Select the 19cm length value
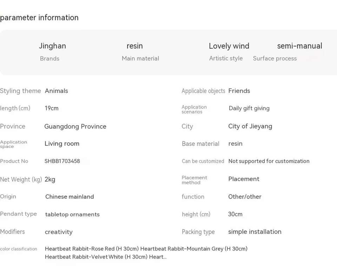Image resolution: width=337 pixels, height=267 pixels. tap(52, 108)
